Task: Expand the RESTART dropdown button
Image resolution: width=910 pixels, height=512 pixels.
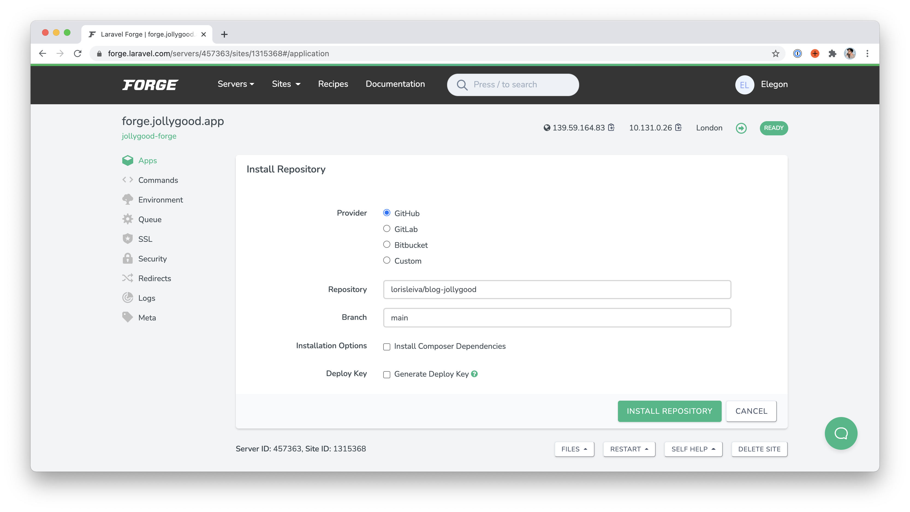Action: point(629,449)
